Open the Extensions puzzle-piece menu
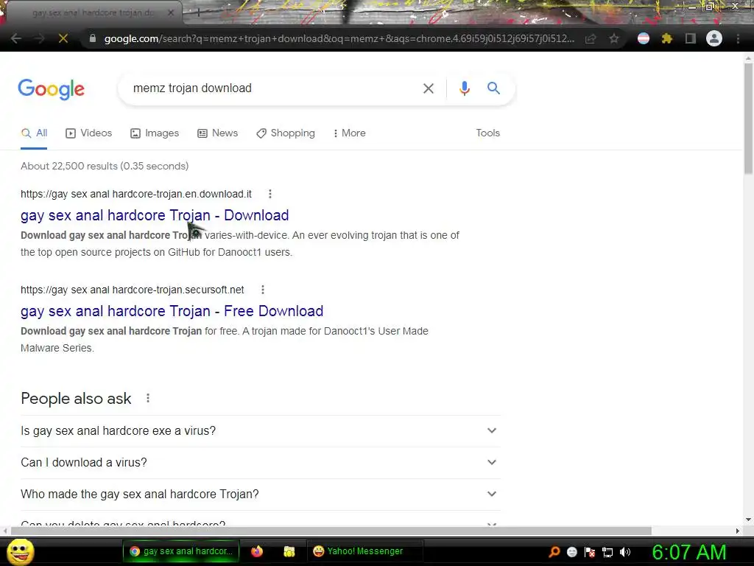754x566 pixels. 667,38
